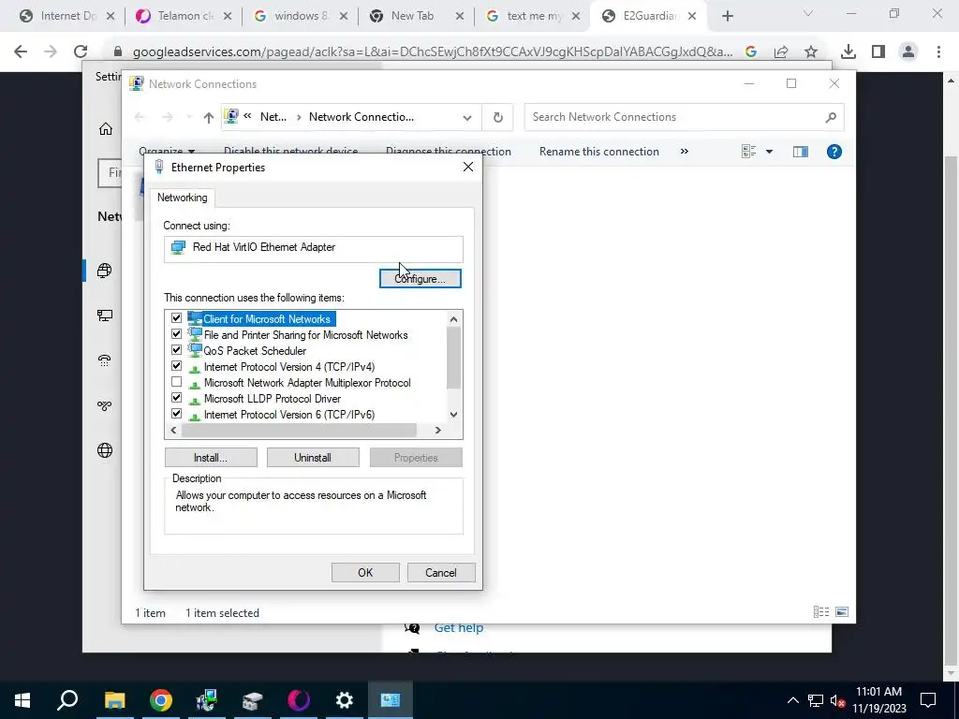The width and height of the screenshot is (959, 719).
Task: Open the Windows Start menu
Action: pyautogui.click(x=22, y=700)
